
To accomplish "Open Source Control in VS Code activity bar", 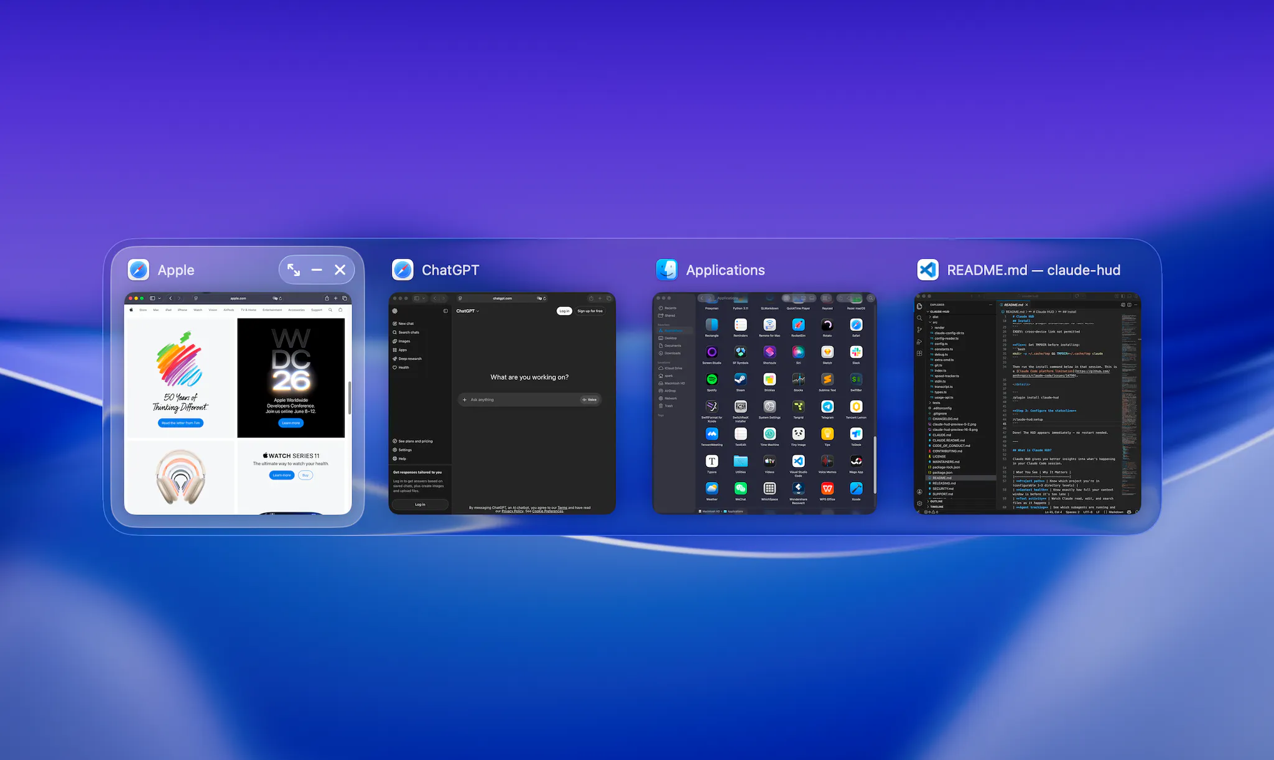I will click(x=919, y=330).
